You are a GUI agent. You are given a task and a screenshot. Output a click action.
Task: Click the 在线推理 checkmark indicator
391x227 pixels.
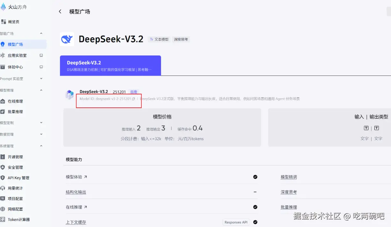coord(255,207)
